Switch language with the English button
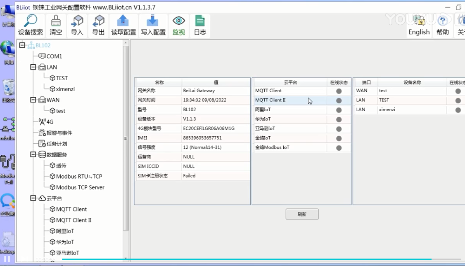Image resolution: width=465 pixels, height=266 pixels. (x=419, y=26)
